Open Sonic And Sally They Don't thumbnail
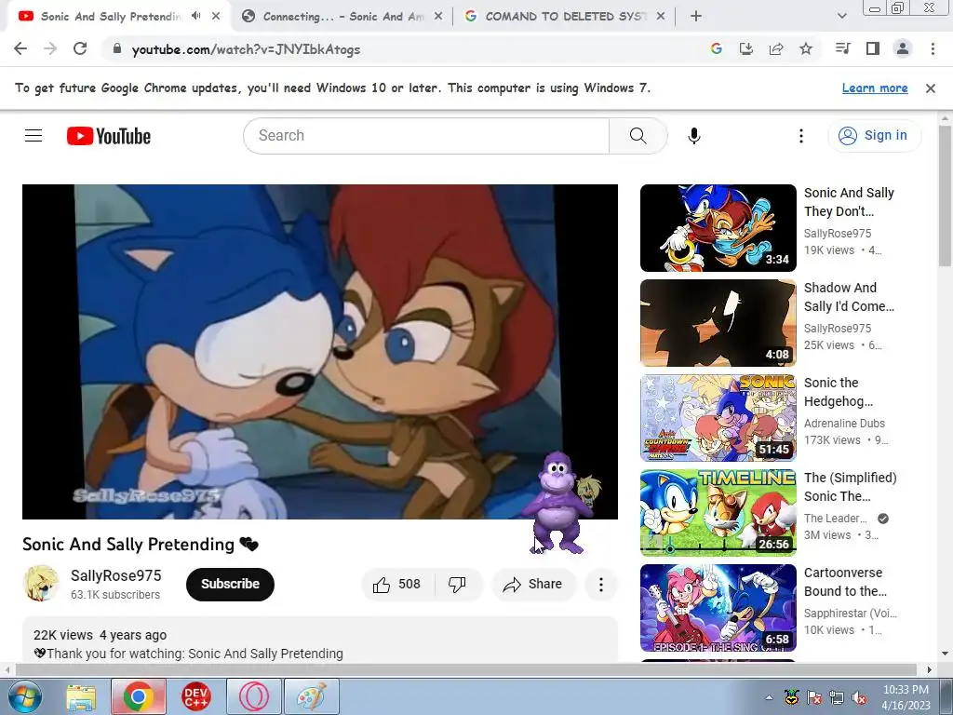953x715 pixels. coord(718,228)
